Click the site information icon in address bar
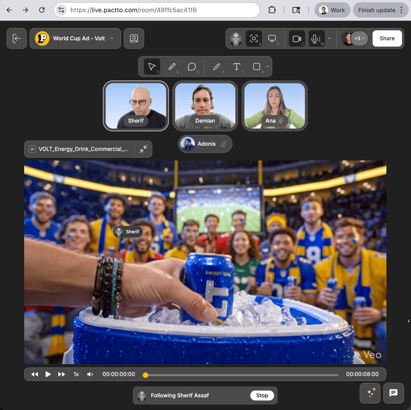Viewport: 411px width, 410px height. pyautogui.click(x=61, y=10)
